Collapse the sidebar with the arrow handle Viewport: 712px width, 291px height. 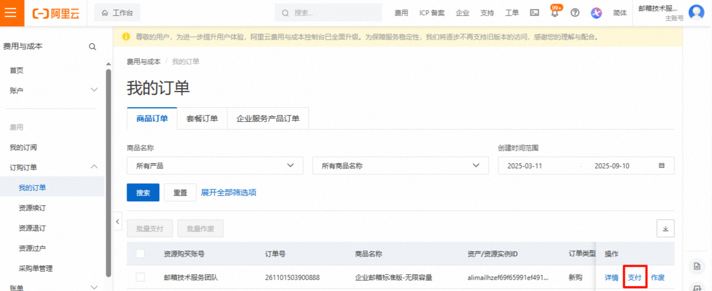point(118,221)
